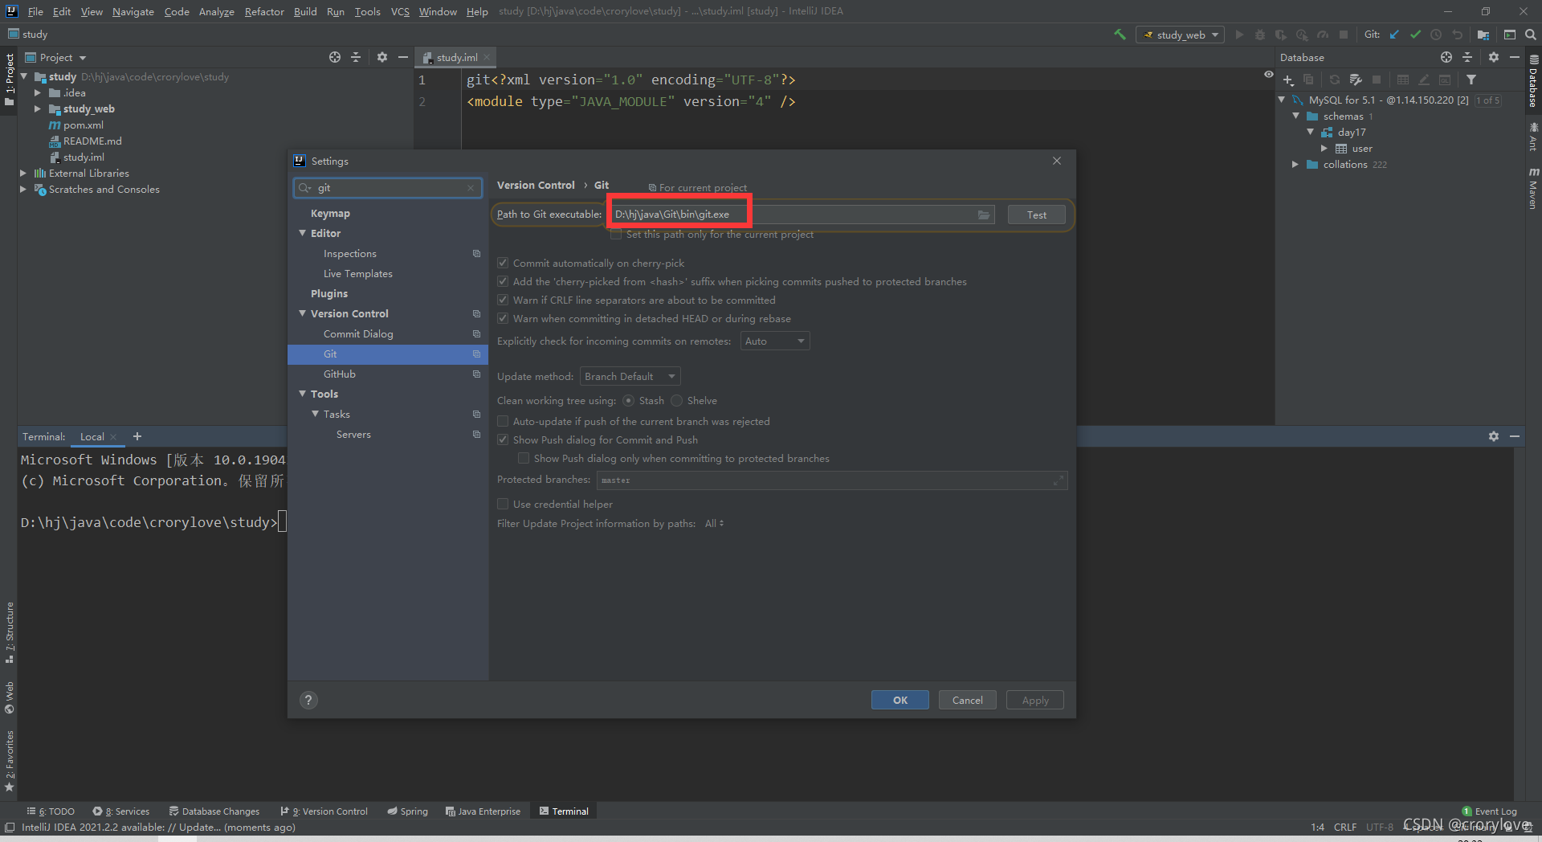Expand External Libraries node
1542x842 pixels.
tap(22, 173)
